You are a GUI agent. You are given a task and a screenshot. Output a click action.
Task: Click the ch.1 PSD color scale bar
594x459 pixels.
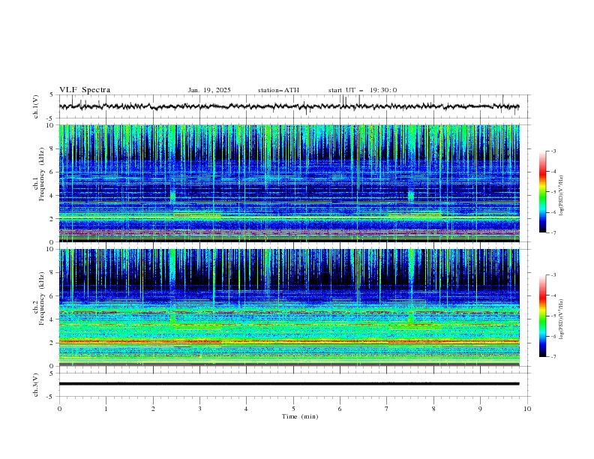(x=542, y=192)
